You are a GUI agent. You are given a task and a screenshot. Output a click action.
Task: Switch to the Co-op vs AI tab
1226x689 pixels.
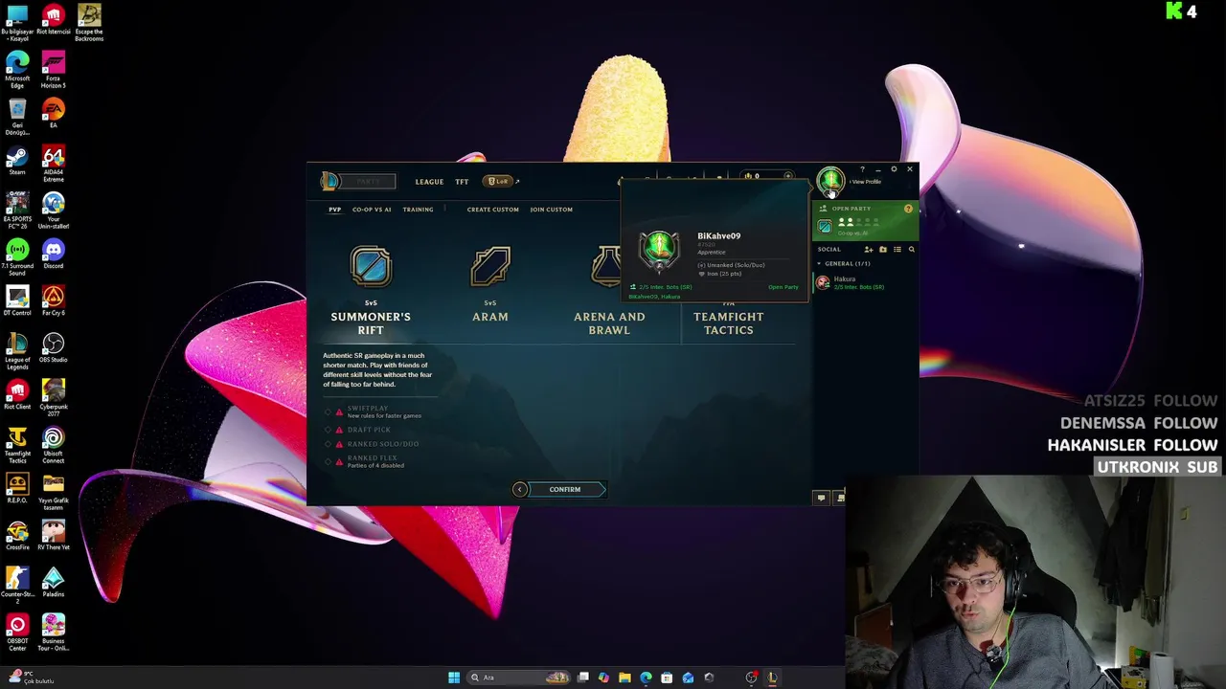pyautogui.click(x=372, y=210)
